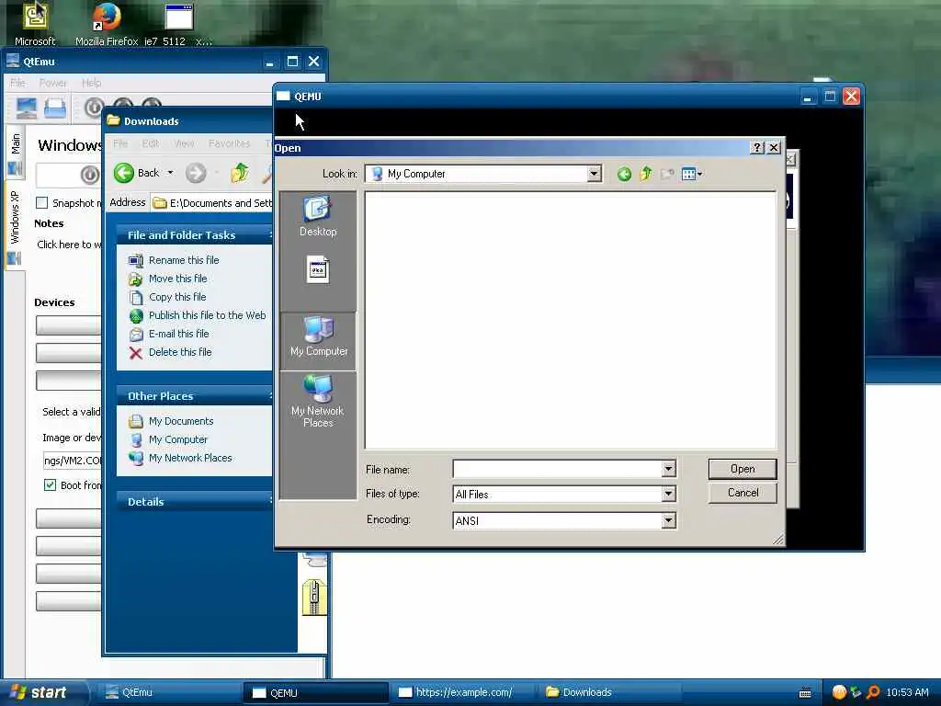Open View Menu icon in Open dialog
Screen dimensions: 941x706
692,174
